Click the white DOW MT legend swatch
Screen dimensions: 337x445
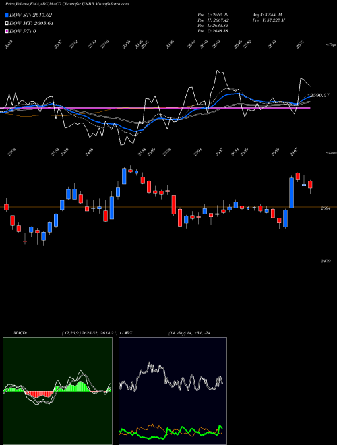click(7, 23)
